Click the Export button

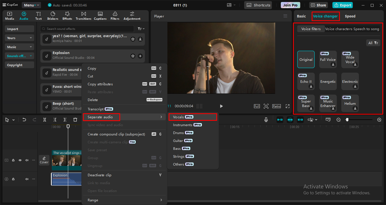click(x=342, y=5)
